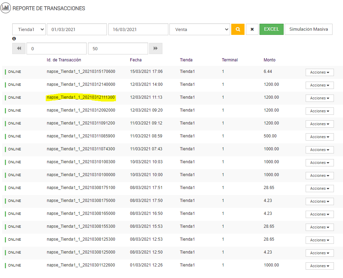Click the X clear filters button
343x278 pixels.
(252, 29)
